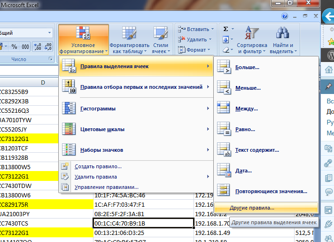Screen dimensions: 334x242
Task: Open Правила отбора первых и последних значений
Action: (136, 87)
